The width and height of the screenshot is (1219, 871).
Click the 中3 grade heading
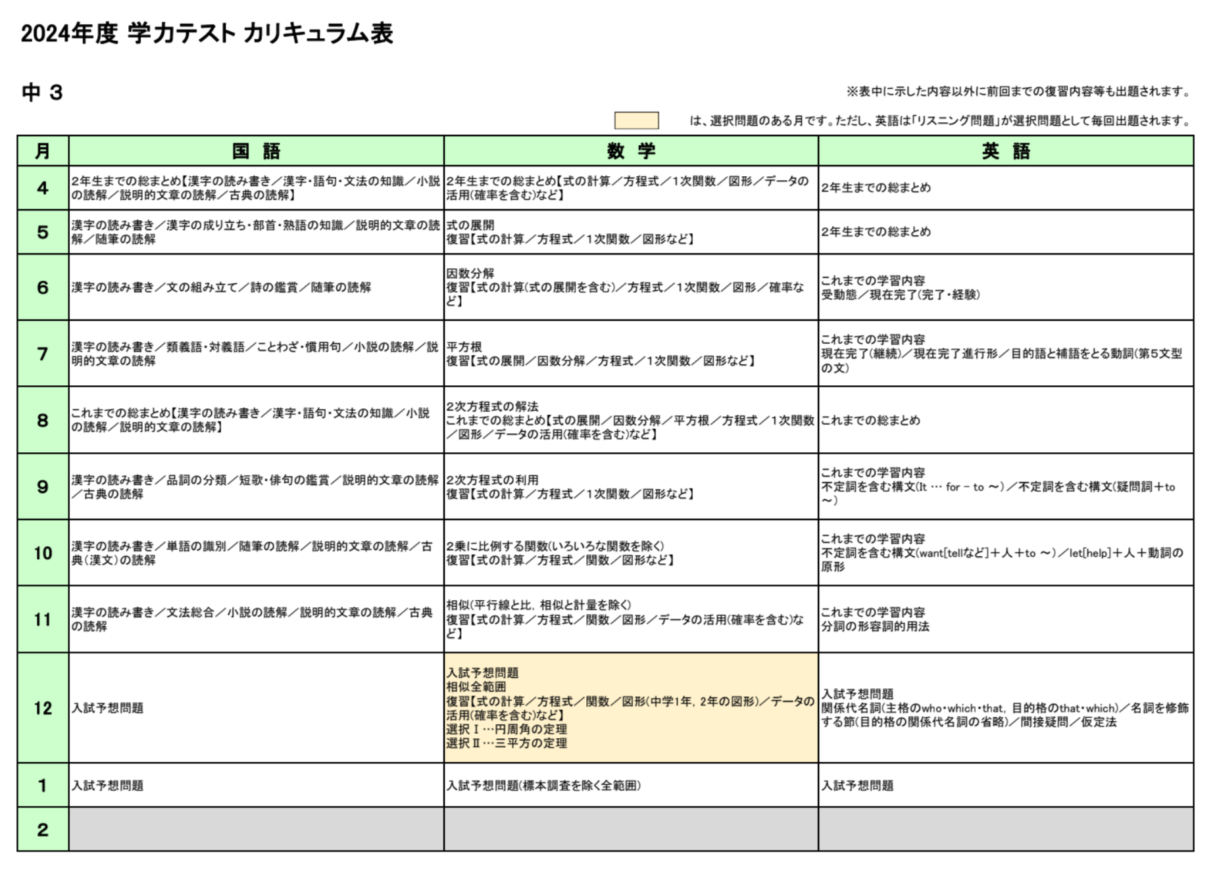tap(42, 92)
